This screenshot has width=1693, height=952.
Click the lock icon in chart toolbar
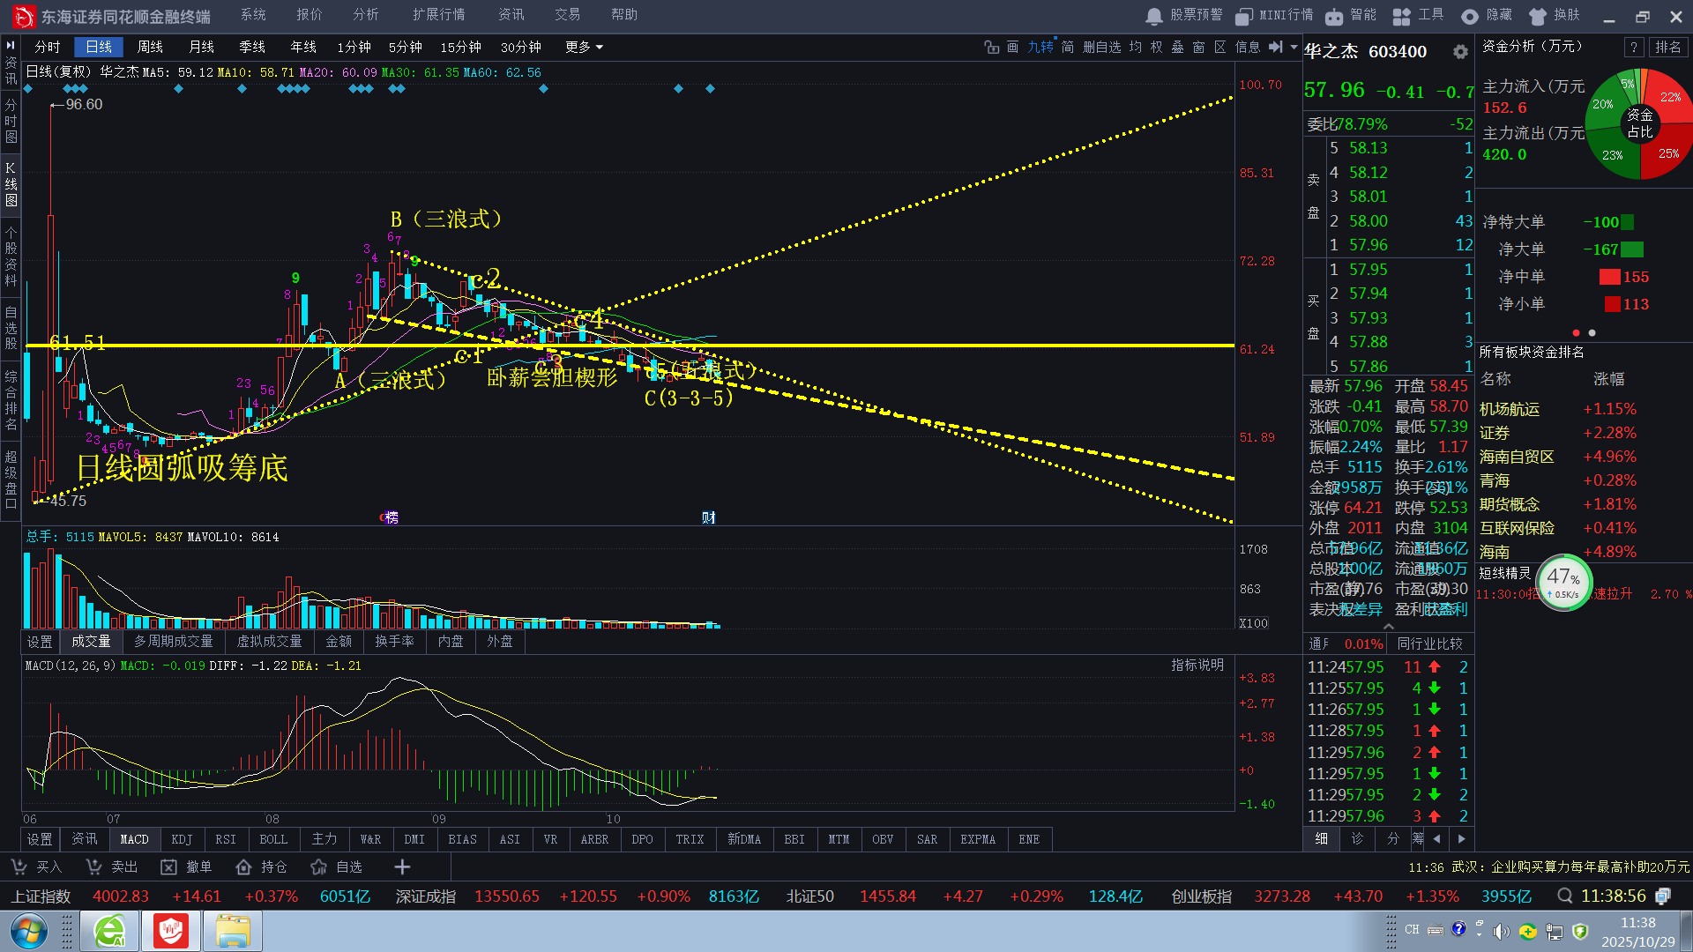pos(991,47)
